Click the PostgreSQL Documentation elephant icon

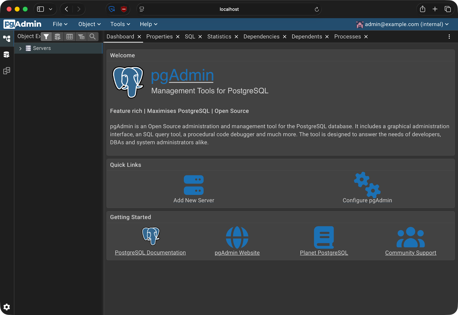(x=151, y=236)
